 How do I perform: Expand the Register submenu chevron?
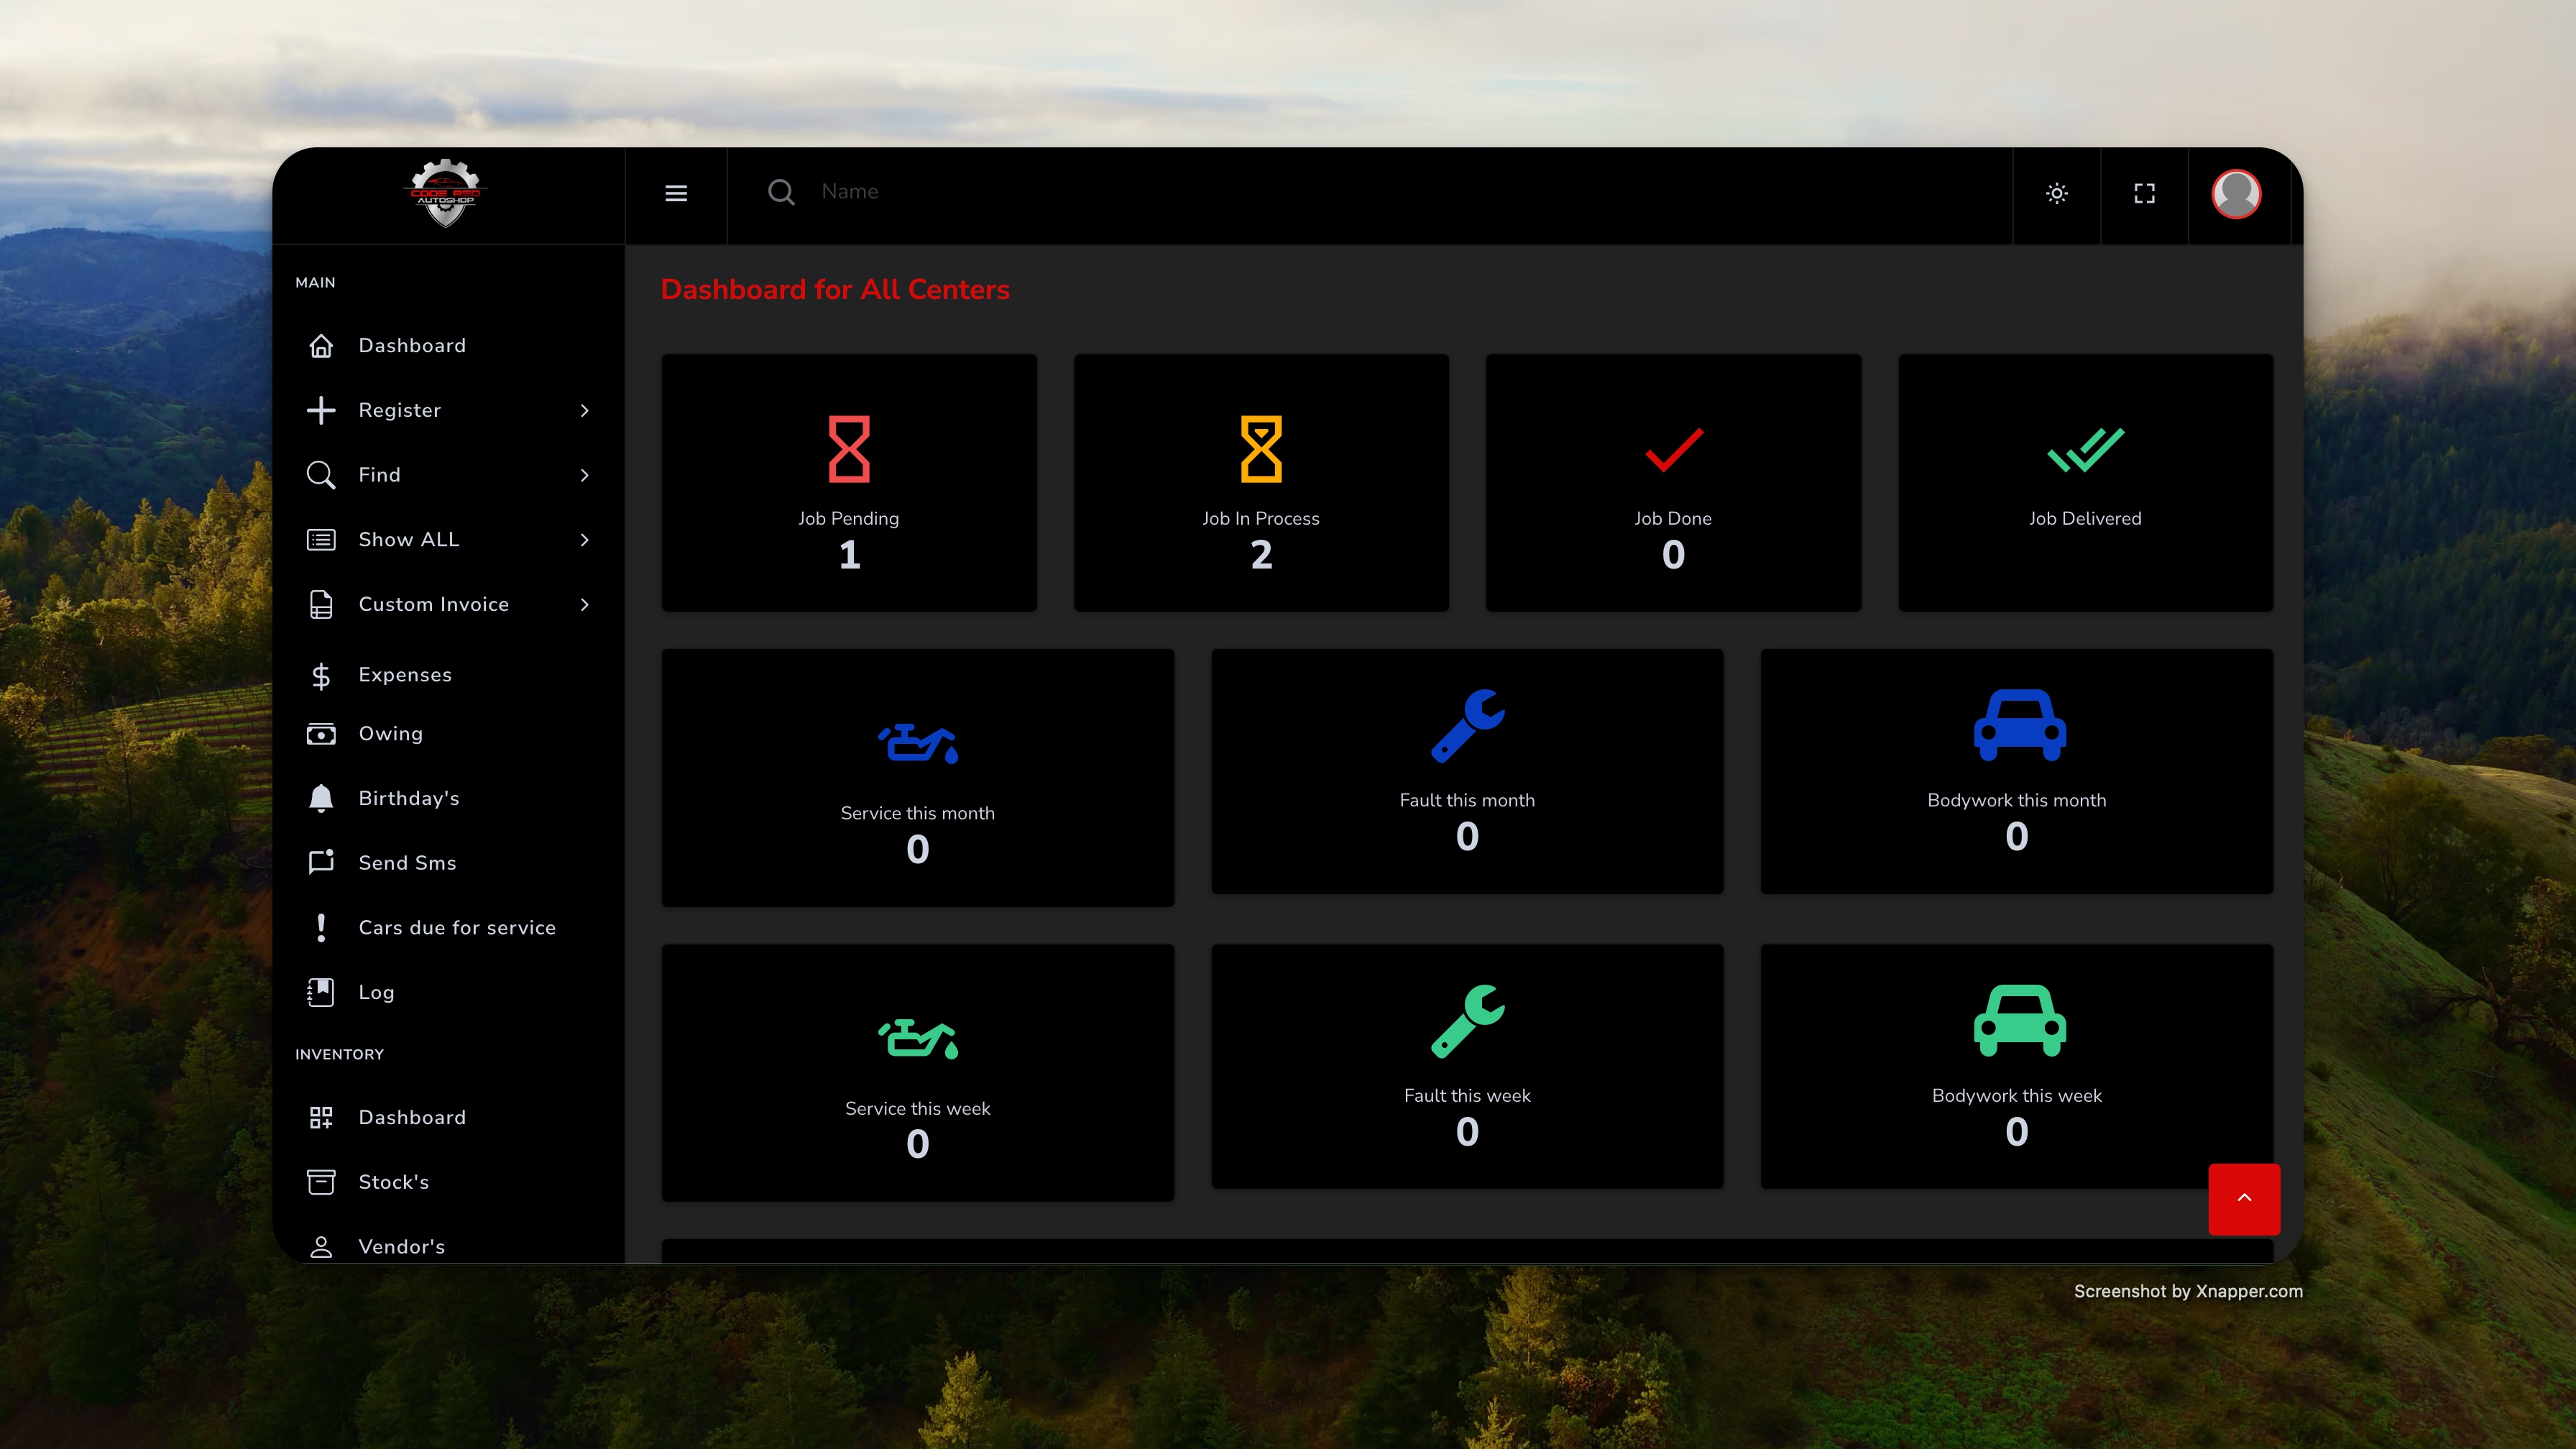[x=584, y=410]
